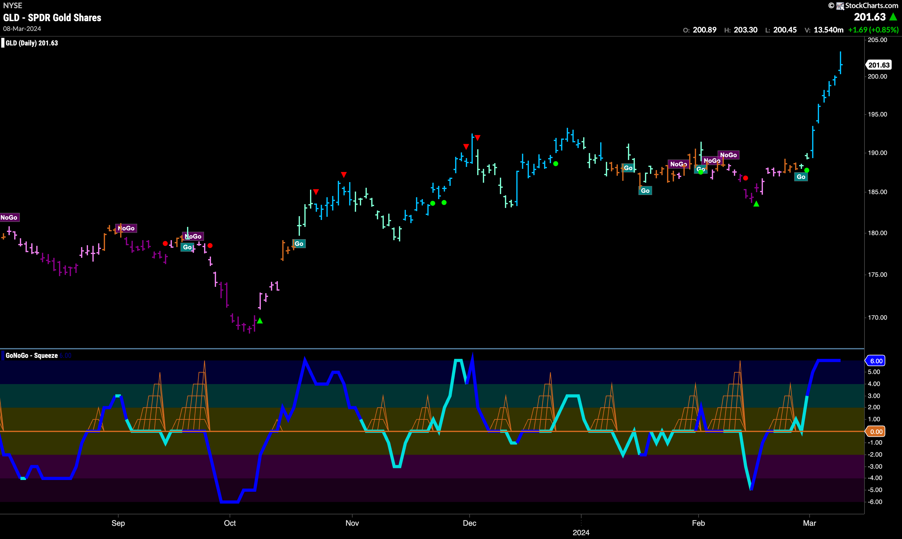Click the green up arrow beside 201.63 header price
Viewport: 902px width, 539px height.
click(893, 17)
